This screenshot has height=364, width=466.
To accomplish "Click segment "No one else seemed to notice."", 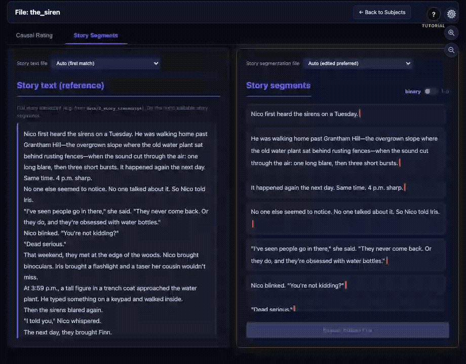I will (345, 218).
